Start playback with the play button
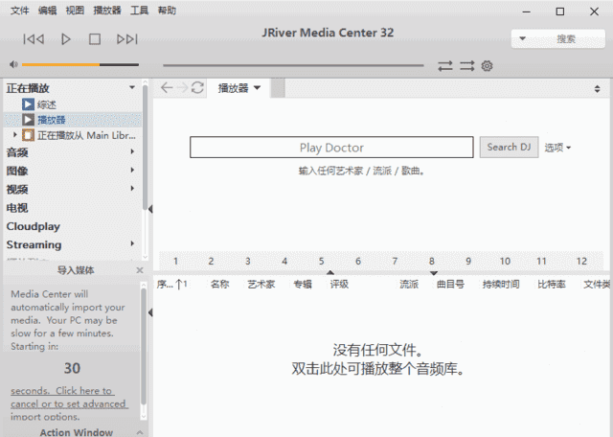This screenshot has width=613, height=437. (x=66, y=39)
